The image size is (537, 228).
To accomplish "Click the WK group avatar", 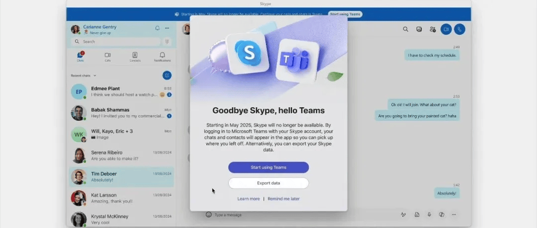I will [79, 134].
